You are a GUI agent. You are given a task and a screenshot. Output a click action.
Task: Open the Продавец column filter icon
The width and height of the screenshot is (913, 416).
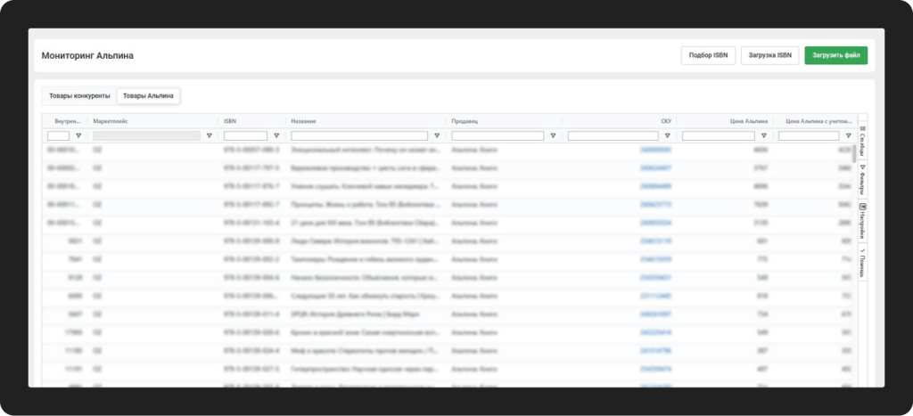pos(553,136)
